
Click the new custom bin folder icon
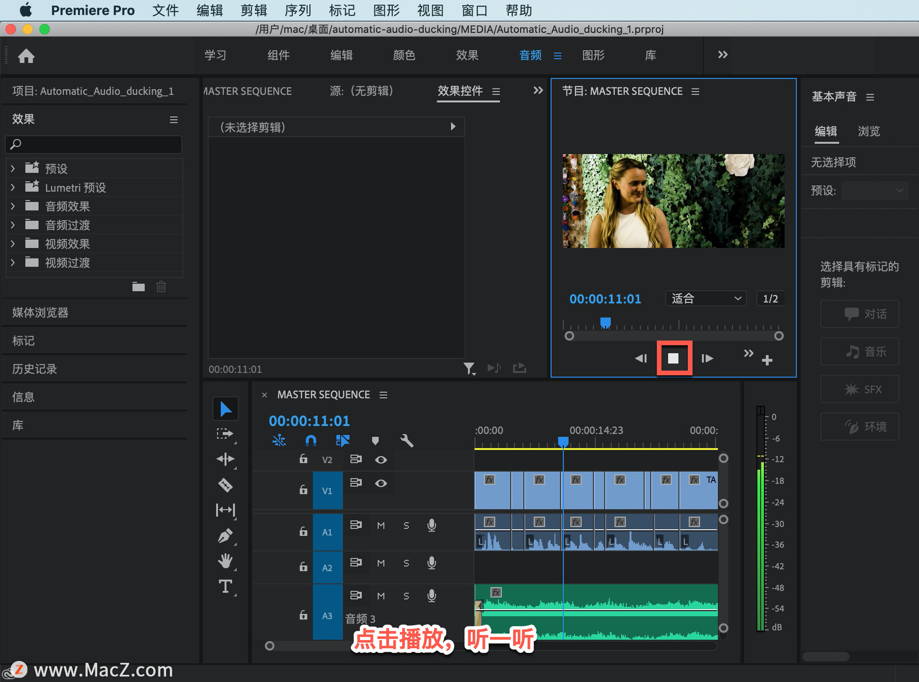click(138, 287)
